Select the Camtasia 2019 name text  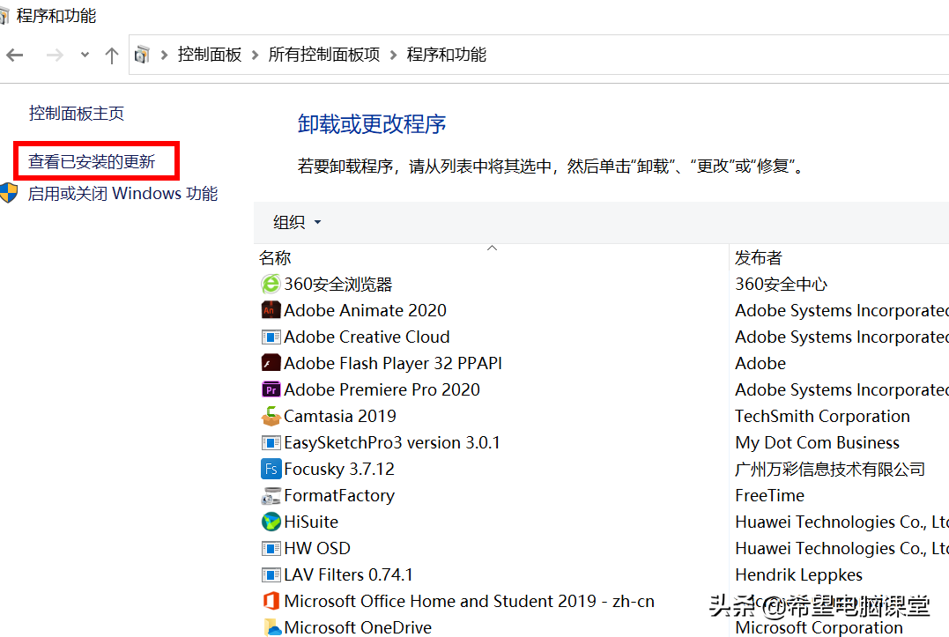tap(340, 416)
